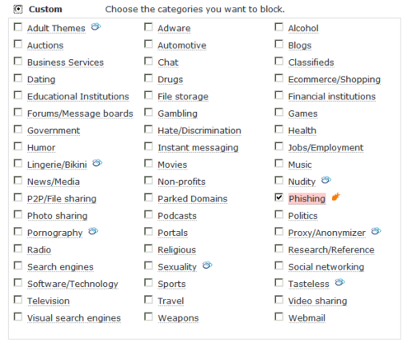Image resolution: width=412 pixels, height=347 pixels.
Task: Click the blue icon next to Tasteless
Action: [339, 282]
